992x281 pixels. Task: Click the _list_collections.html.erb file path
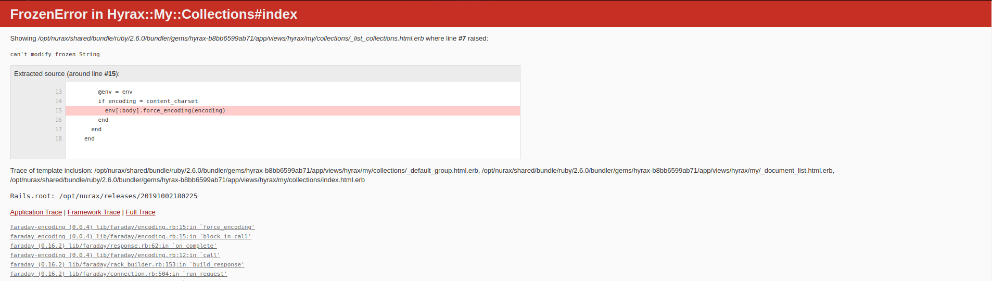[x=231, y=39]
